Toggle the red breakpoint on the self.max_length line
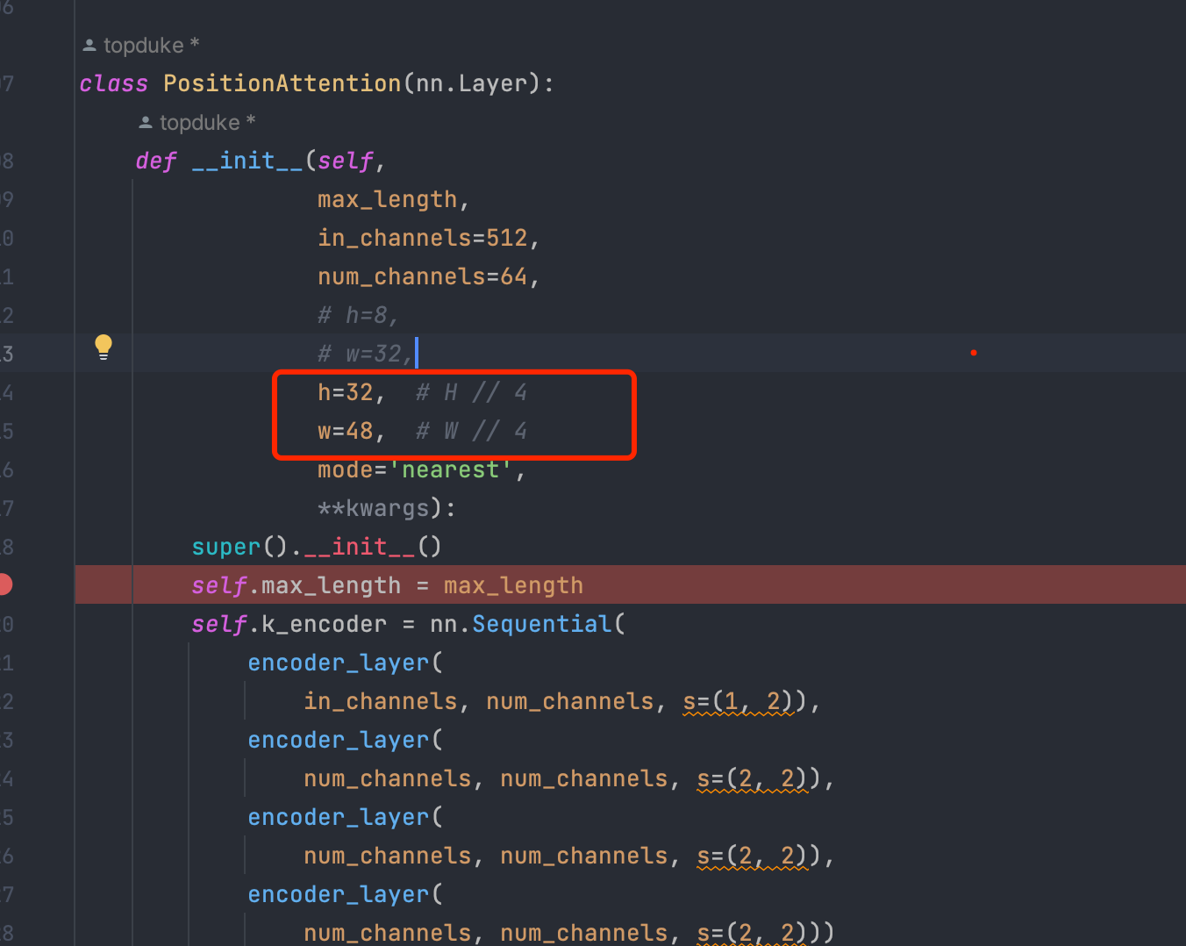Viewport: 1186px width, 946px height. point(4,584)
